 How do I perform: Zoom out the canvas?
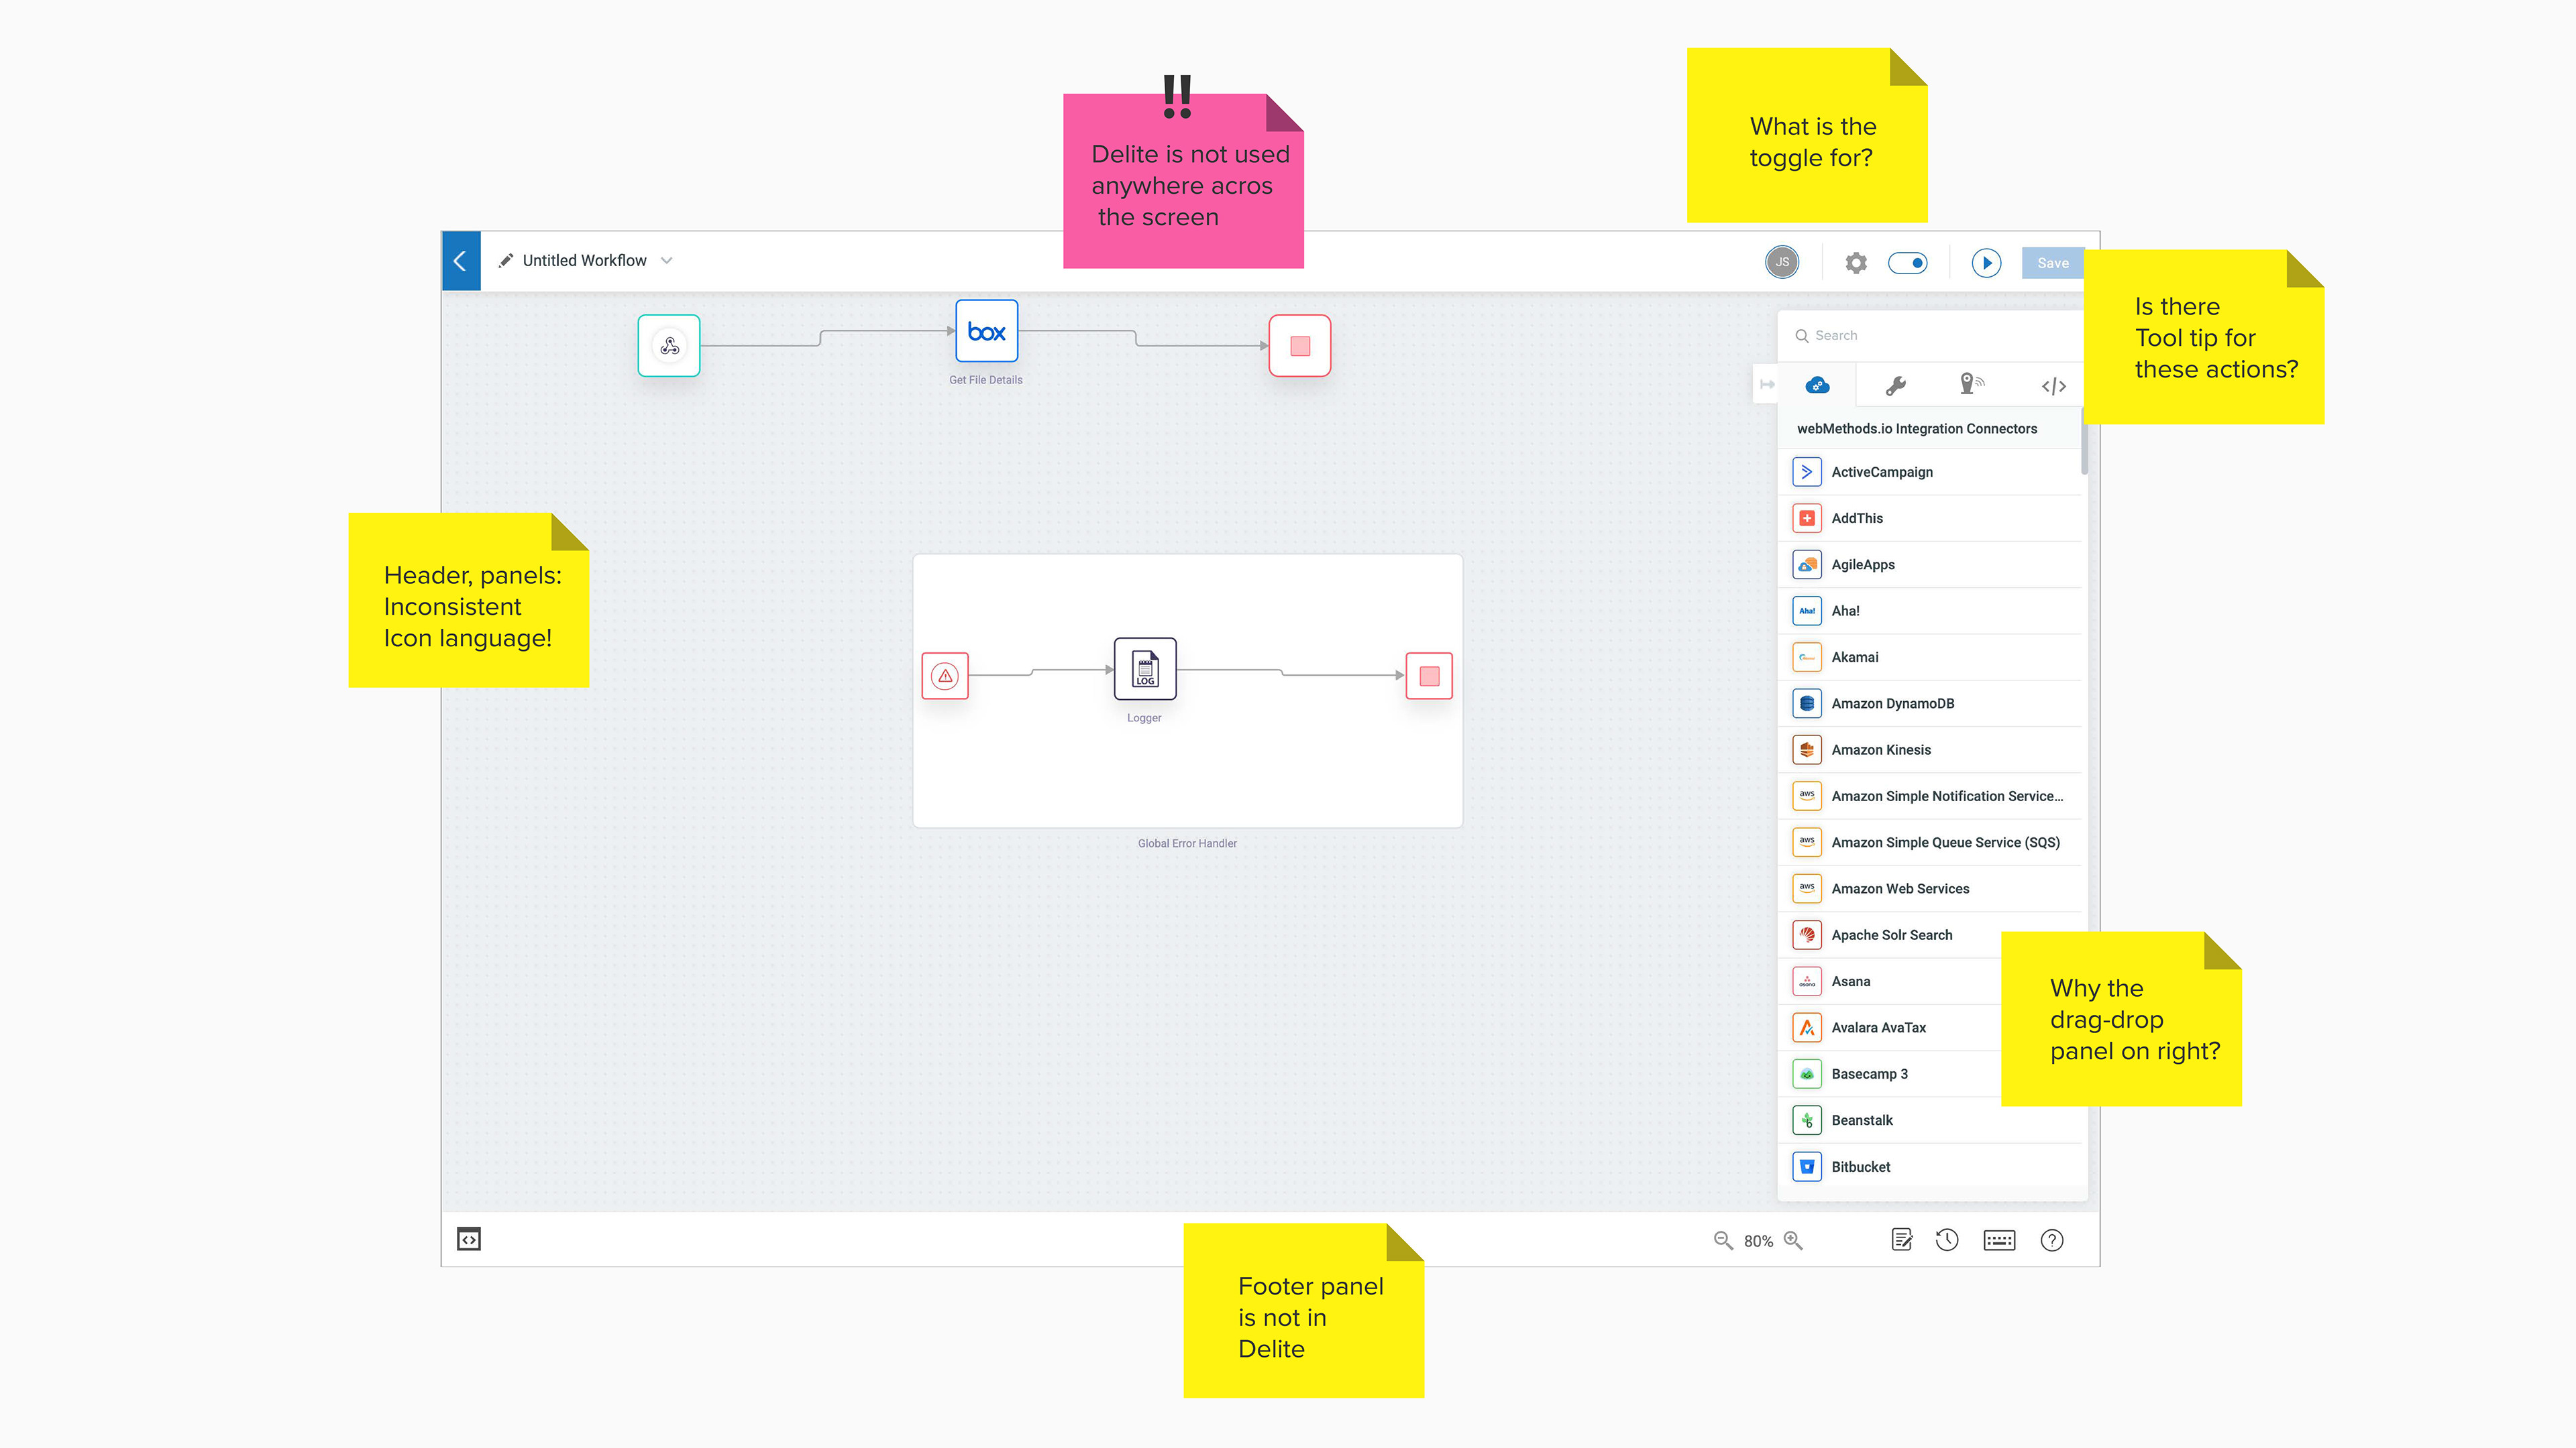point(1723,1240)
